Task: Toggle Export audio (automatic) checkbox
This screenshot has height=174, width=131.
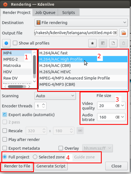Action: point(5,115)
